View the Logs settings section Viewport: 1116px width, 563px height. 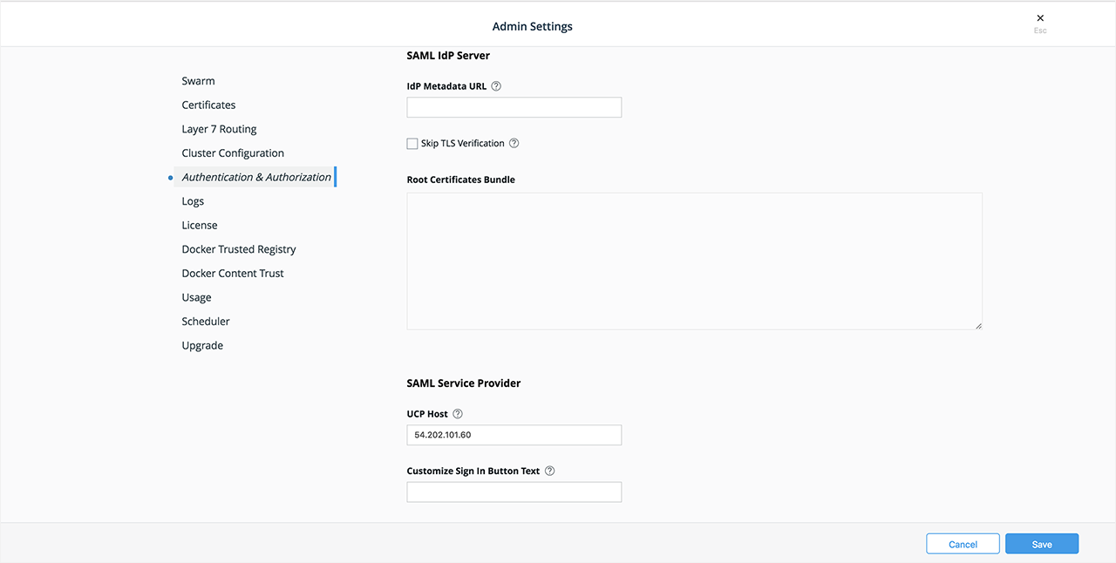tap(193, 200)
